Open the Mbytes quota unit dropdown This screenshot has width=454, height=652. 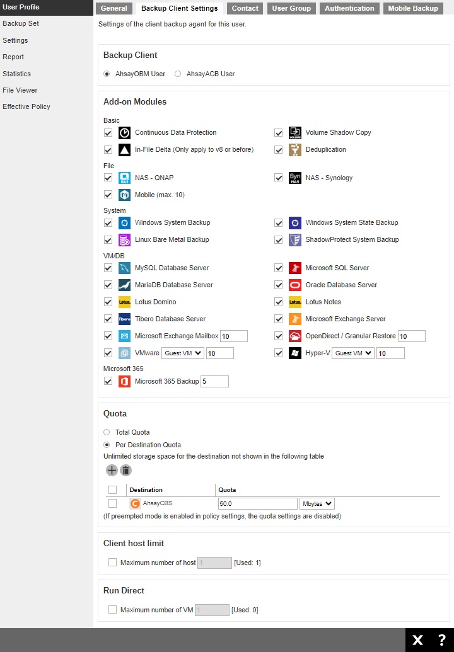click(x=317, y=504)
